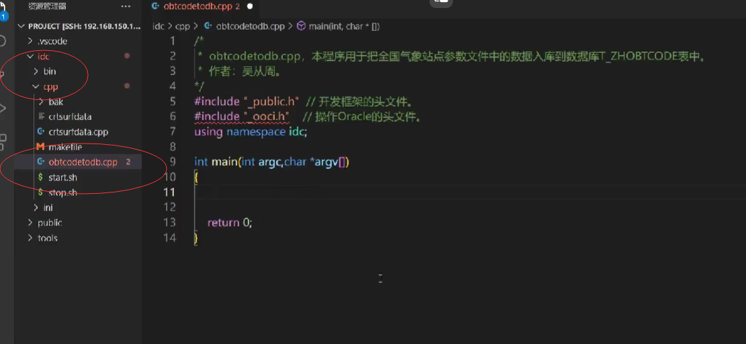Screen dimensions: 746x344
Task: Click the 'int main(int argc,char *argv[])' line
Action: tap(272, 162)
